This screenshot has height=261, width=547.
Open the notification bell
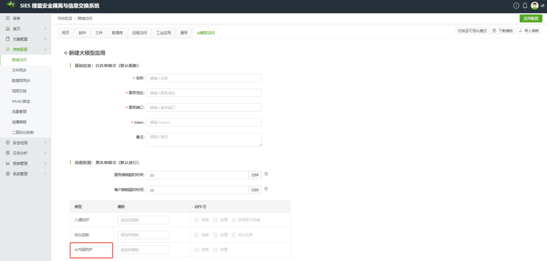(525, 6)
